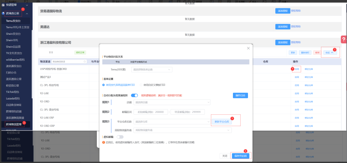This screenshot has width=347, height=163.
Task: Click 保存并启用 button
Action: [241, 156]
